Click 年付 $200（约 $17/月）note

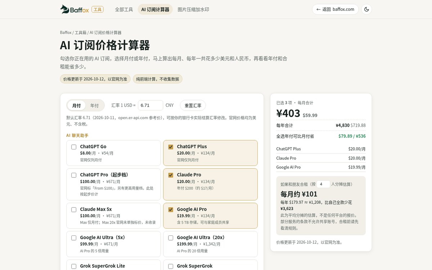(195, 188)
